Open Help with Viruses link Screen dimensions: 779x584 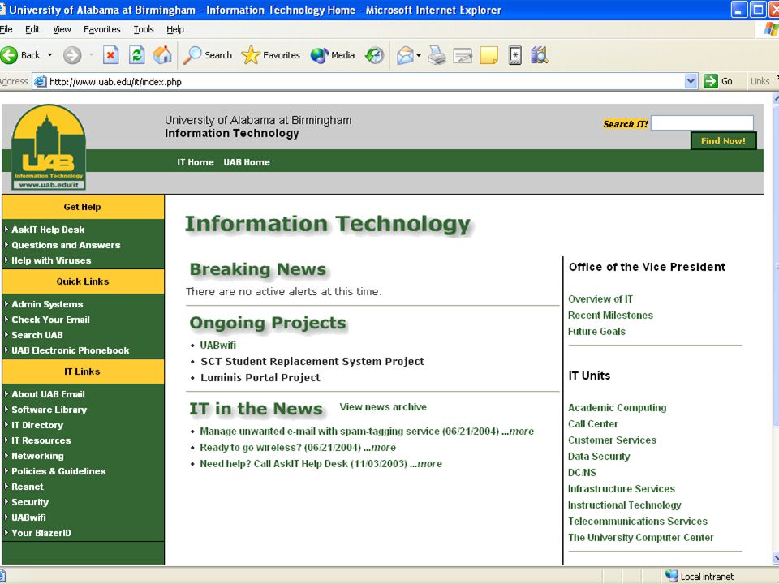(x=51, y=260)
